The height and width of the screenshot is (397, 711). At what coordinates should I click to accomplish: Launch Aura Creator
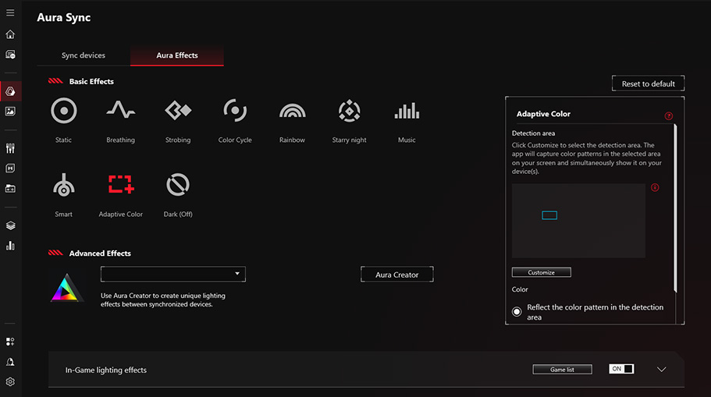pos(396,275)
